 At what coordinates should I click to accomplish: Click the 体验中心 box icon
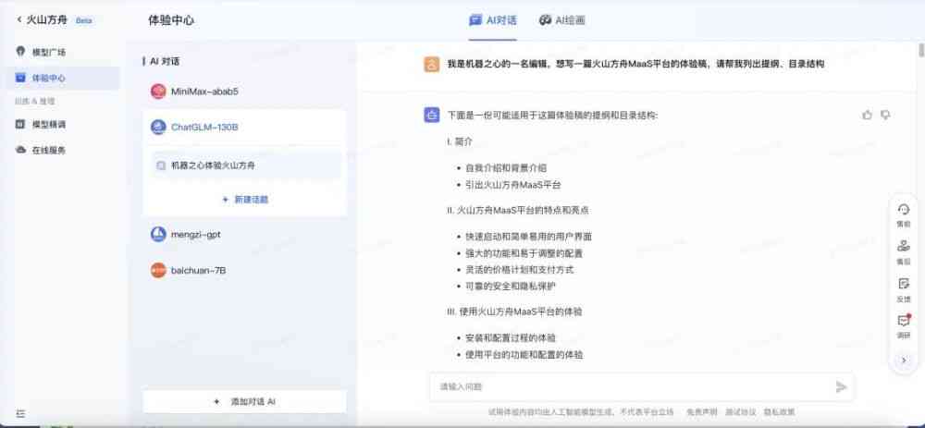click(20, 78)
